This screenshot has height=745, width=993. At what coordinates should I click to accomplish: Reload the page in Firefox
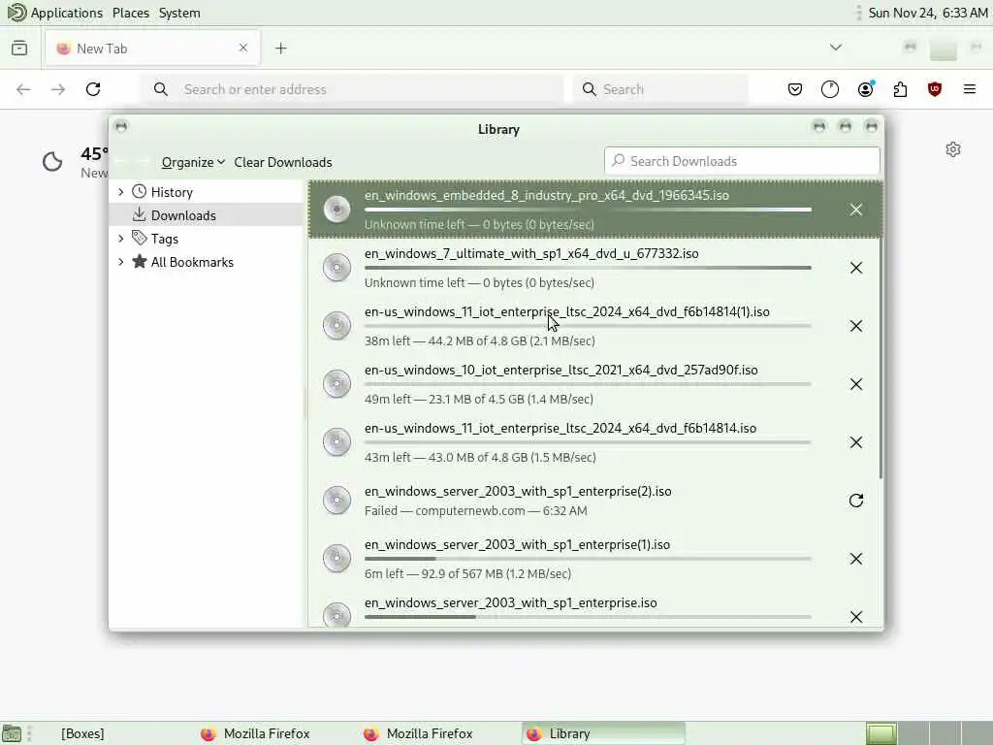[93, 89]
